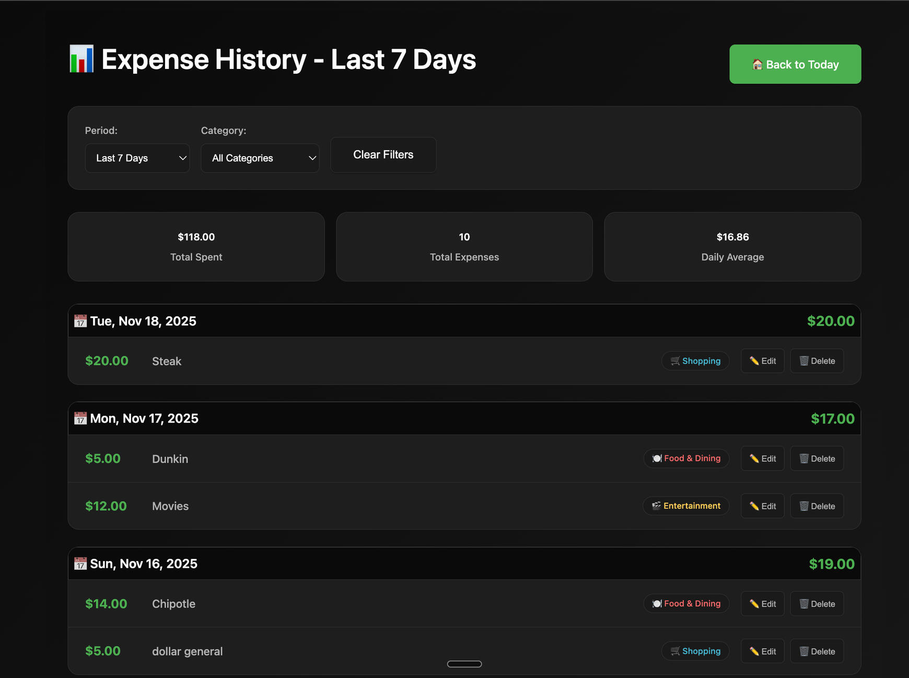Viewport: 909px width, 678px height.
Task: Click the calendar icon for Sun, Nov 16
Action: pos(80,564)
